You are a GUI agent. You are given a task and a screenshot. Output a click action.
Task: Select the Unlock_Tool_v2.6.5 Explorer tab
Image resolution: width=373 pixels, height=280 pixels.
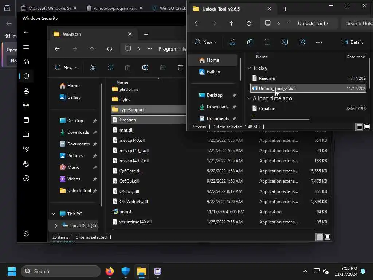pyautogui.click(x=233, y=9)
